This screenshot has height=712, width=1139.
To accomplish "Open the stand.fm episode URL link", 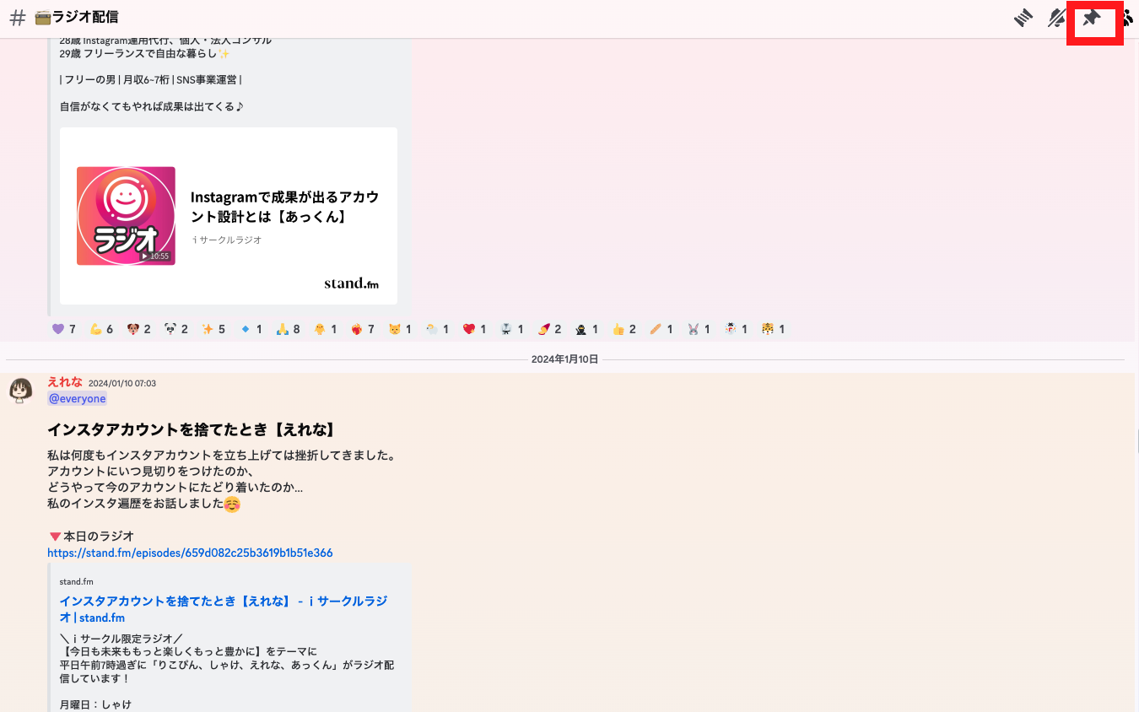I will (190, 553).
